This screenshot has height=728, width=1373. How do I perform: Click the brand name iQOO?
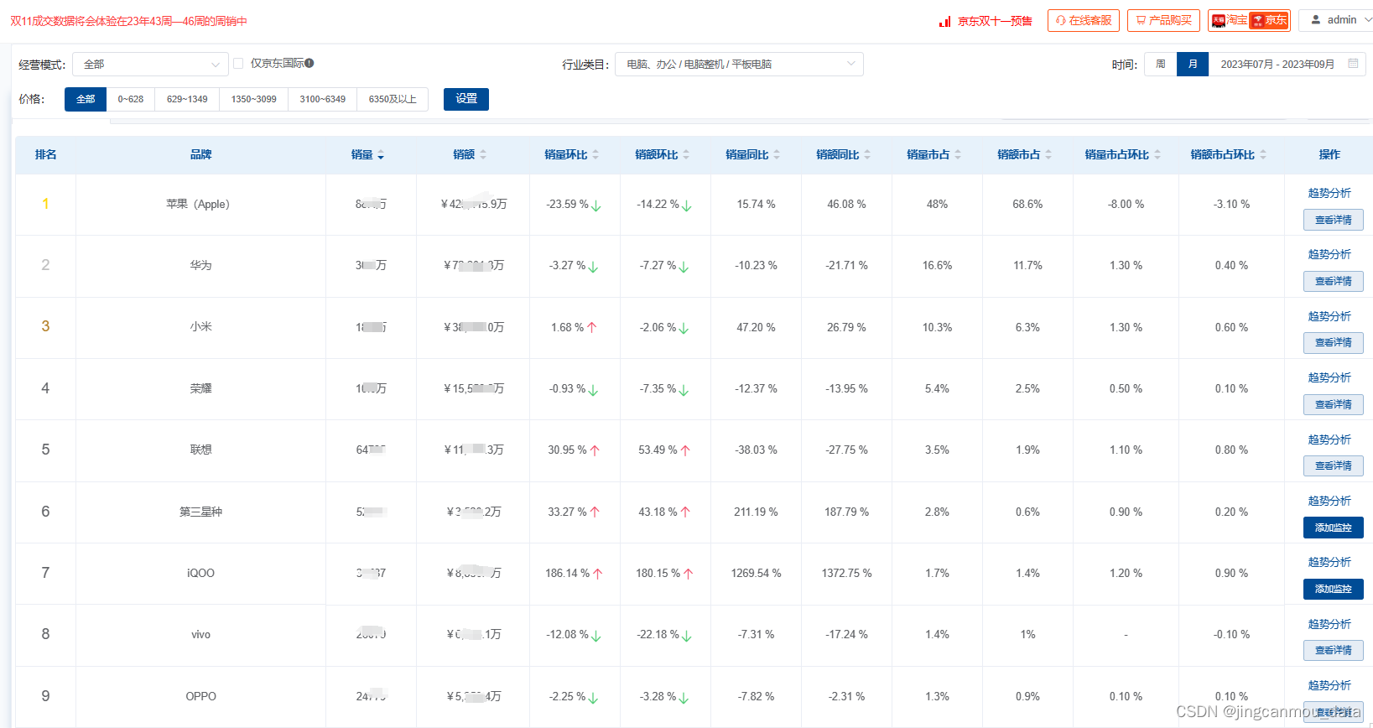pyautogui.click(x=200, y=573)
